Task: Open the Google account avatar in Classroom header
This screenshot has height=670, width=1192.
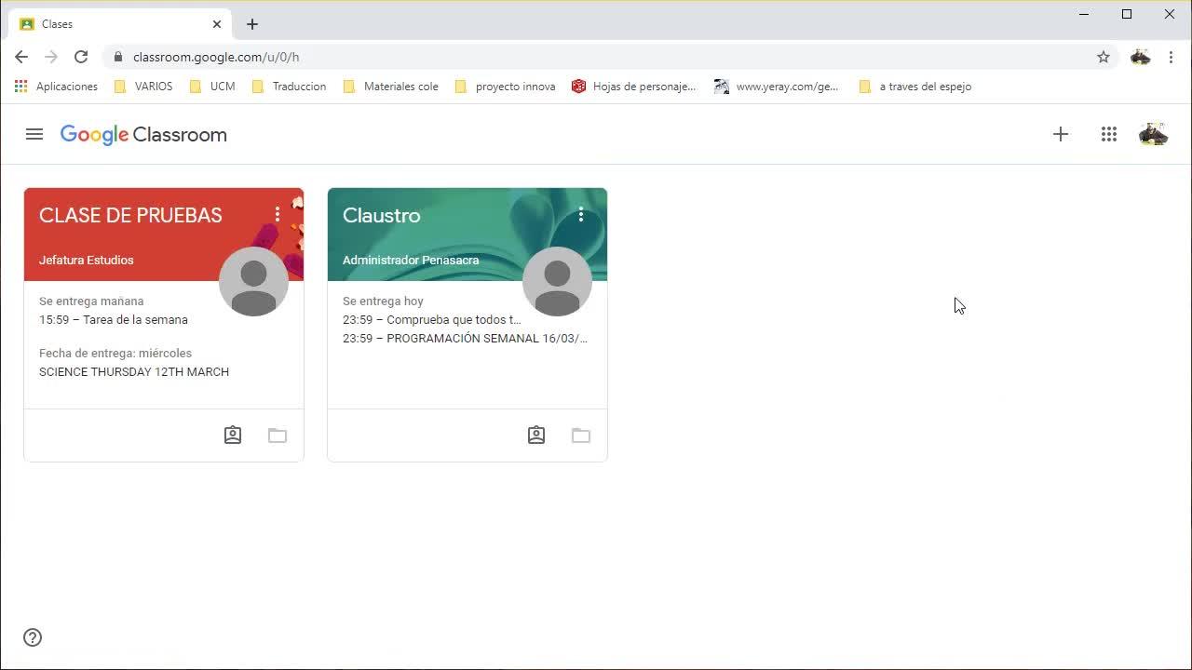Action: tap(1153, 134)
